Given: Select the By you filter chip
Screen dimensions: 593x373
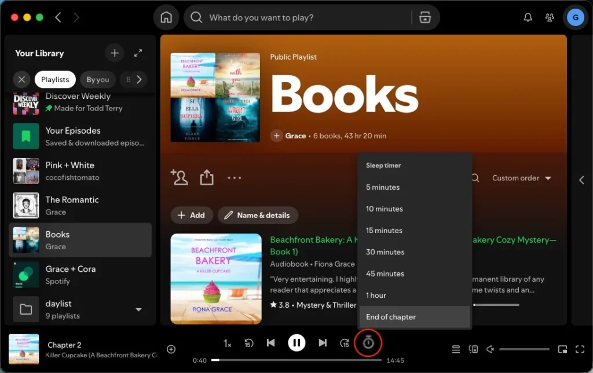Looking at the screenshot, I should 97,80.
